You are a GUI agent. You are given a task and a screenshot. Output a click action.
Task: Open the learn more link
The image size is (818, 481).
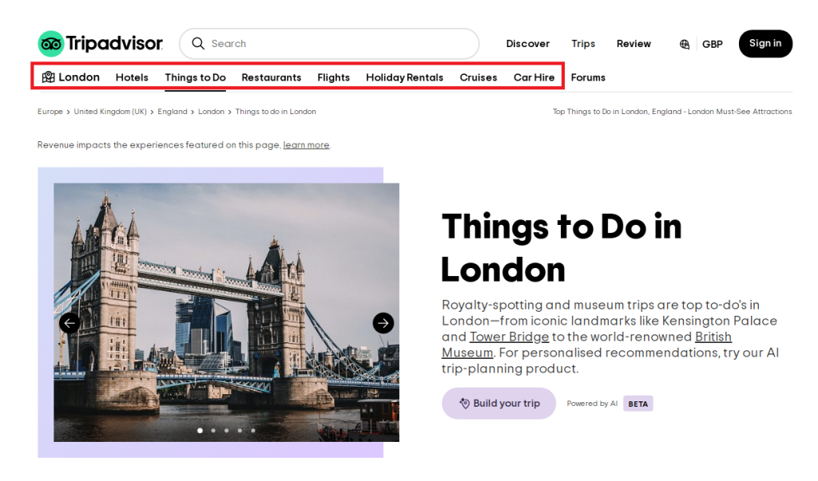point(306,145)
